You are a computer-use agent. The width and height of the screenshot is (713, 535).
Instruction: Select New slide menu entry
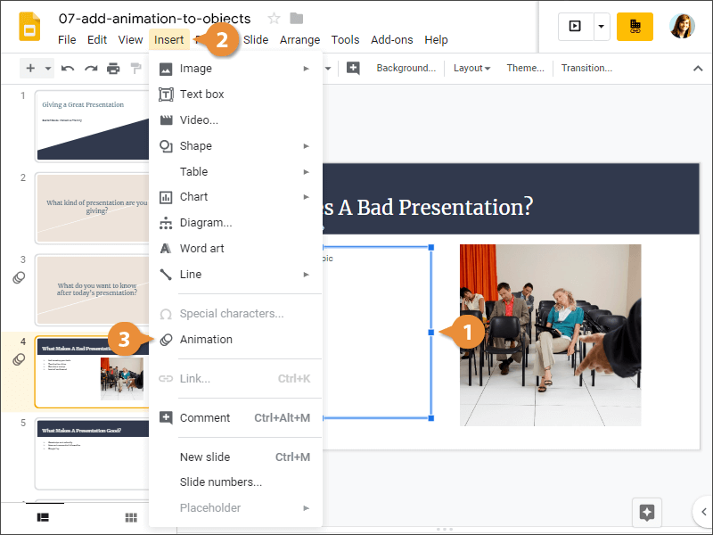pyautogui.click(x=235, y=457)
